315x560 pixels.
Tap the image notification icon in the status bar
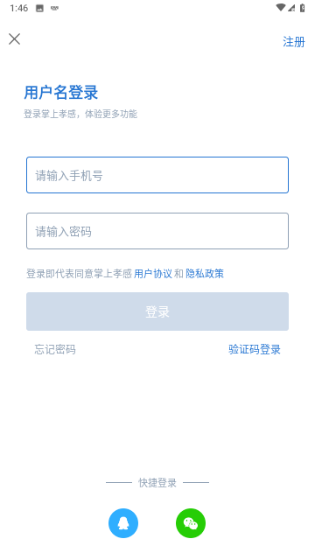[x=39, y=8]
